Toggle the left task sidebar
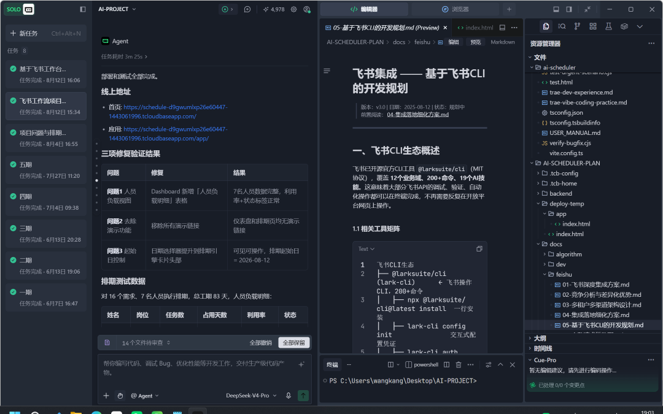 tap(83, 9)
